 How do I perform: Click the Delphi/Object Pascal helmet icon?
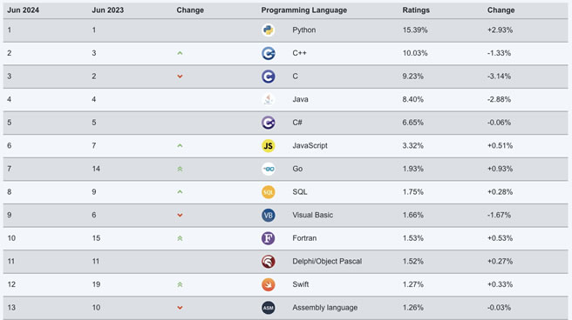pos(269,262)
